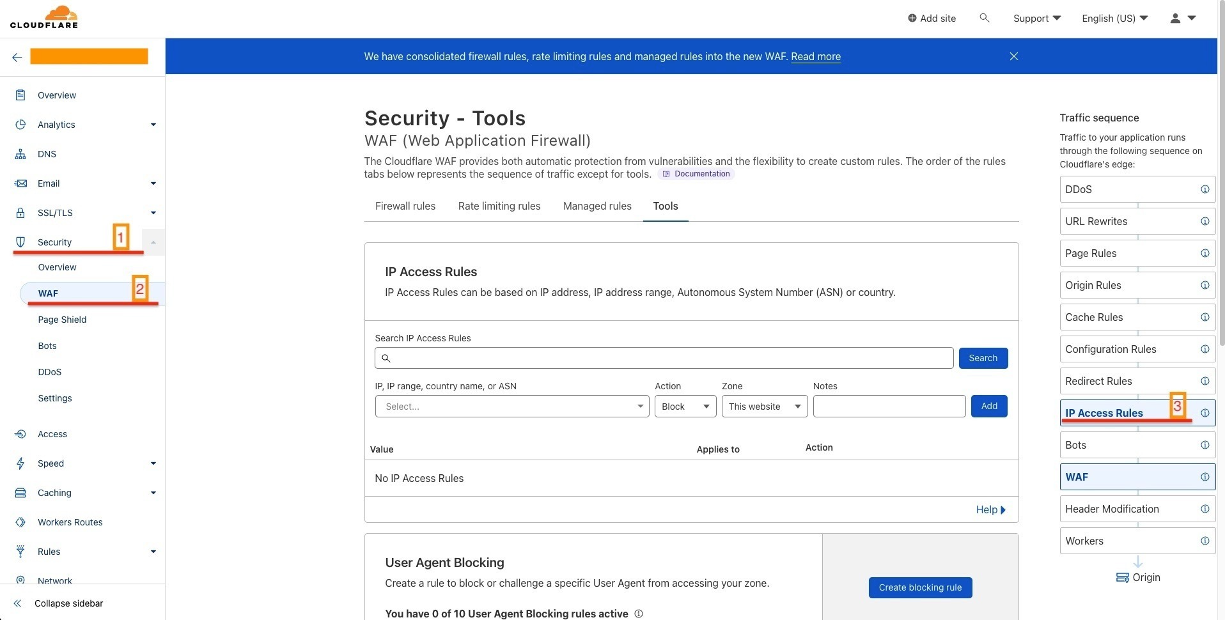Switch to the Firewall rules tab

(405, 206)
